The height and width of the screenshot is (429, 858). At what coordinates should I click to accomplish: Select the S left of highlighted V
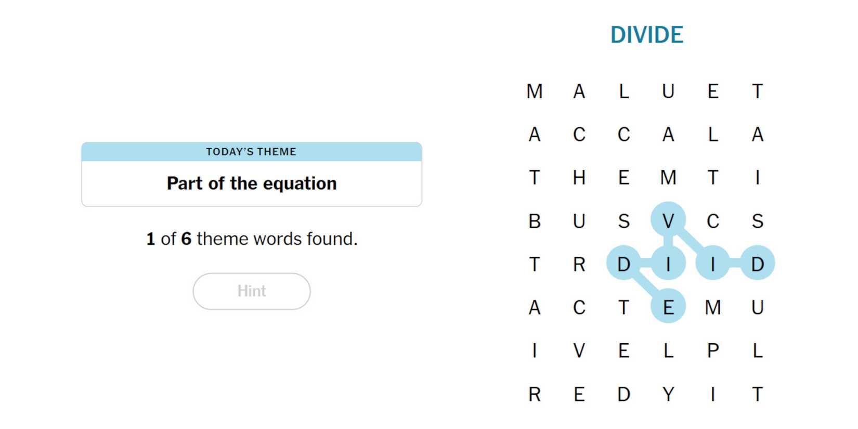(x=624, y=221)
